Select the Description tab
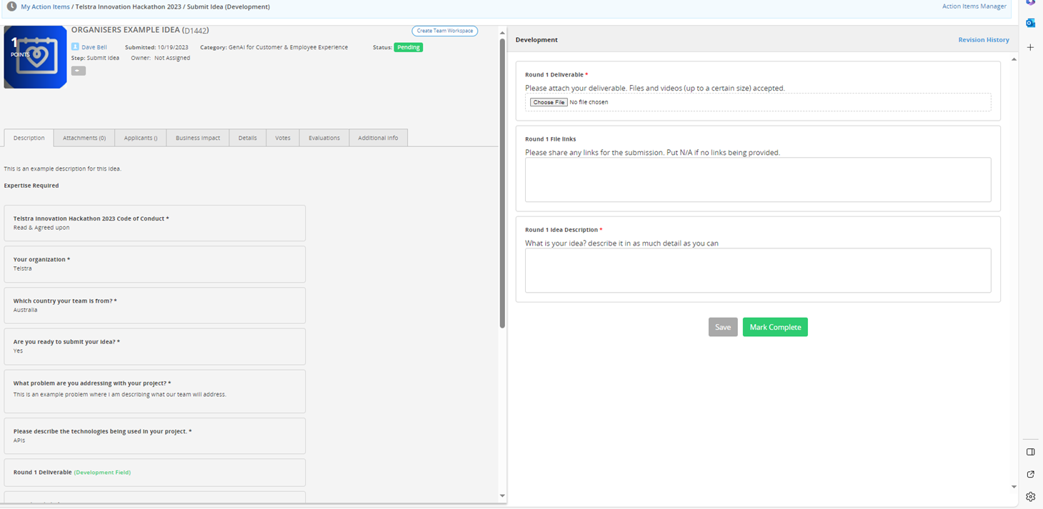This screenshot has height=509, width=1043. (29, 138)
